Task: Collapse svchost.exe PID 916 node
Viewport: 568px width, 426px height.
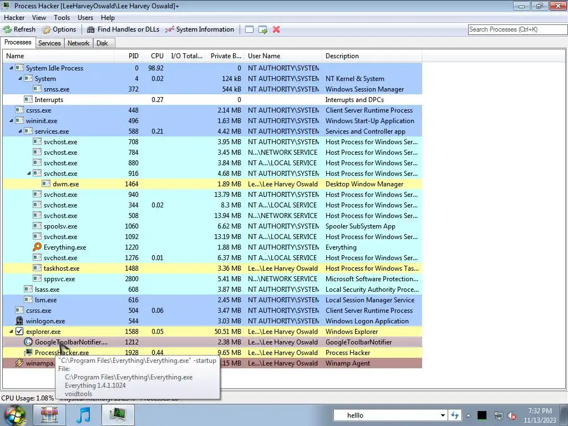Action: click(x=29, y=173)
